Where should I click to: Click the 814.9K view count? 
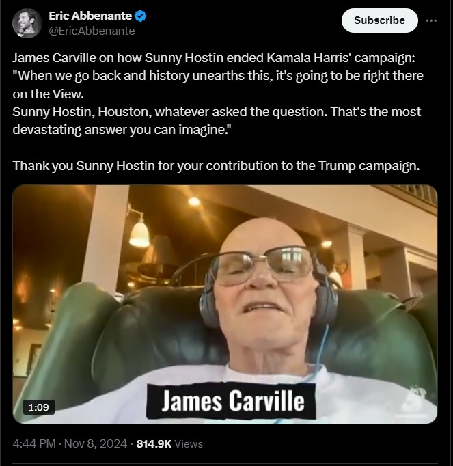pyautogui.click(x=154, y=443)
